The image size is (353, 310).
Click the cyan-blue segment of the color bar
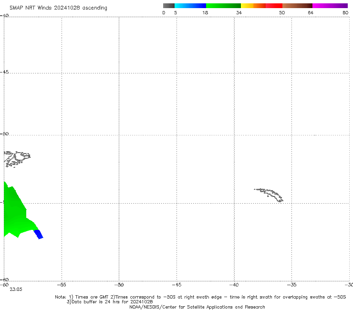190,6
